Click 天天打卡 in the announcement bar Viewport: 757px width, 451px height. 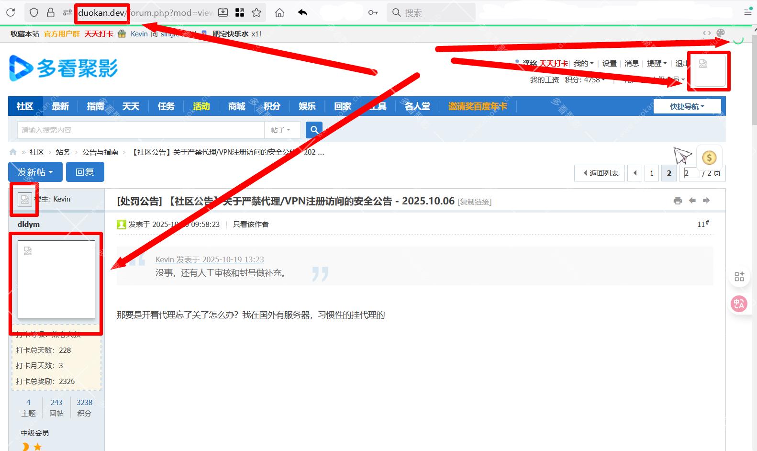pos(99,34)
